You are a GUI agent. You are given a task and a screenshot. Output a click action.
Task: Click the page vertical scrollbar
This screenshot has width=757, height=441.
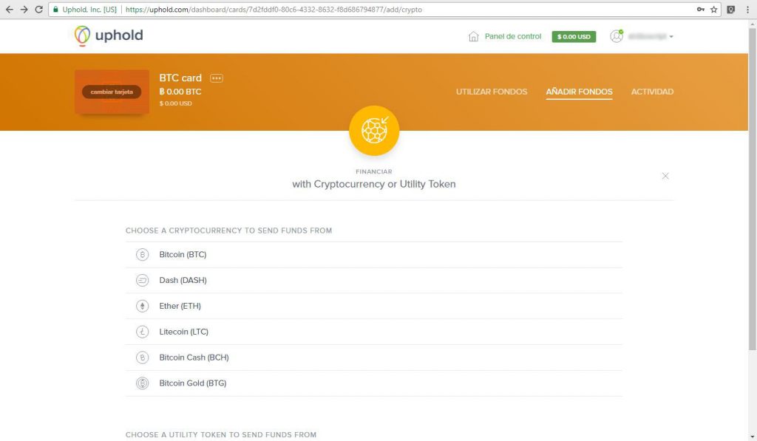[x=752, y=188]
